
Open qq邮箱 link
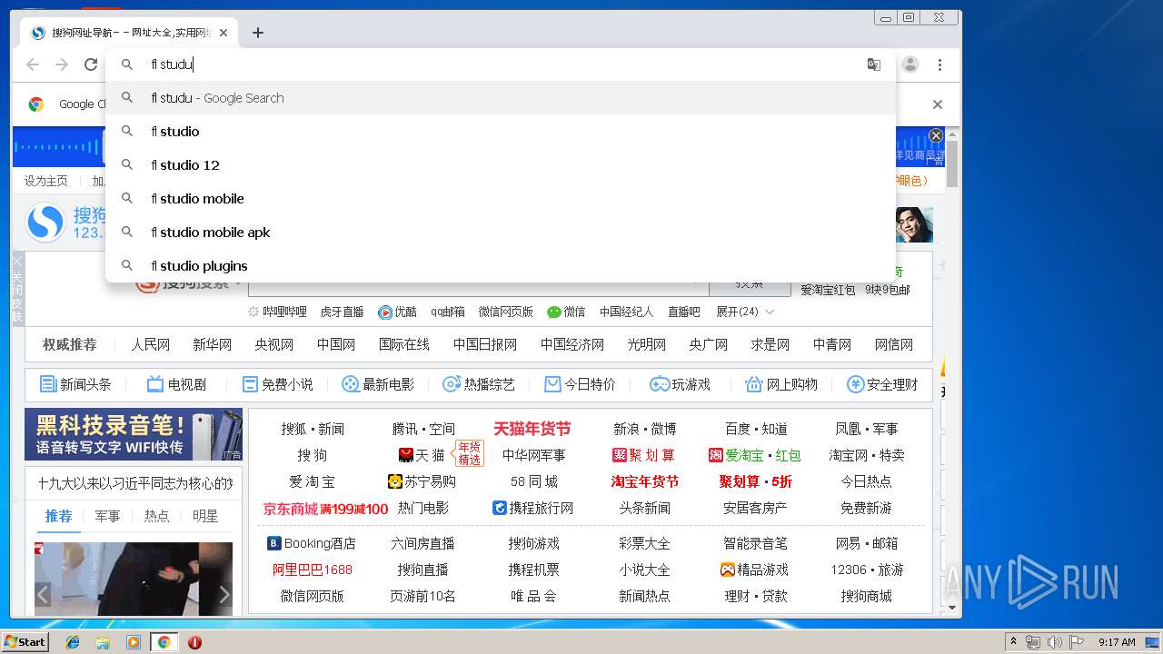[448, 312]
